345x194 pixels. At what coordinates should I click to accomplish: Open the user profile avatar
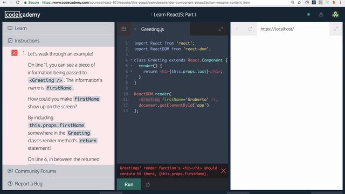point(335,15)
